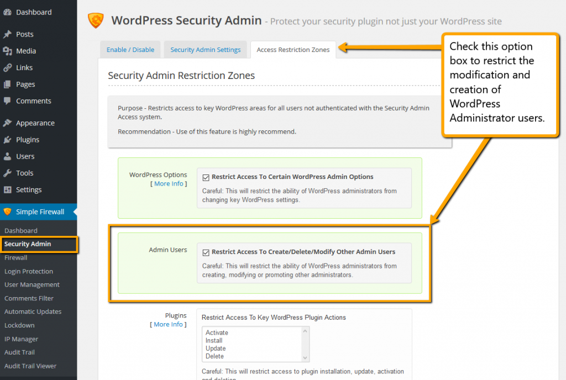Click More Info under the Plugins section
Viewport: 566px width, 380px height.
click(168, 324)
